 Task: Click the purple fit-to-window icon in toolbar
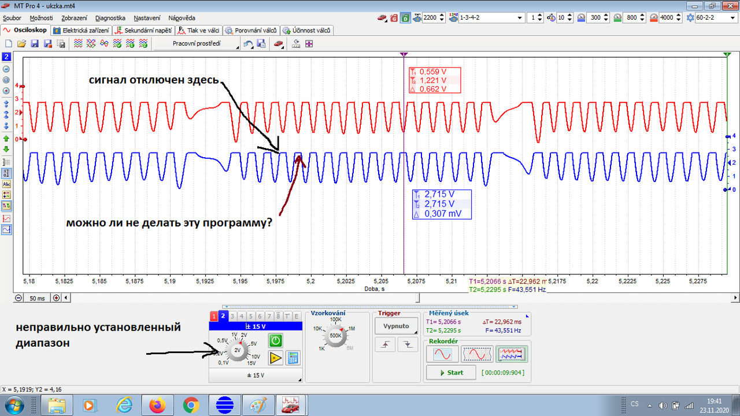coord(309,43)
